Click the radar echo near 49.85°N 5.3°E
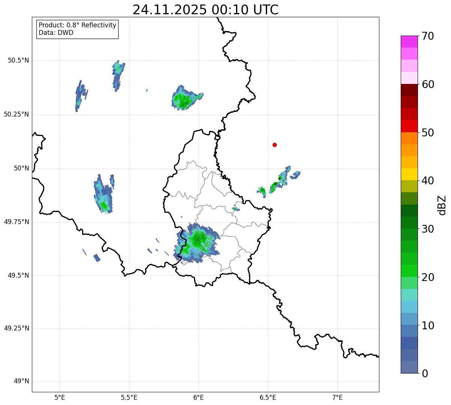This screenshot has height=405, width=451. click(x=104, y=194)
